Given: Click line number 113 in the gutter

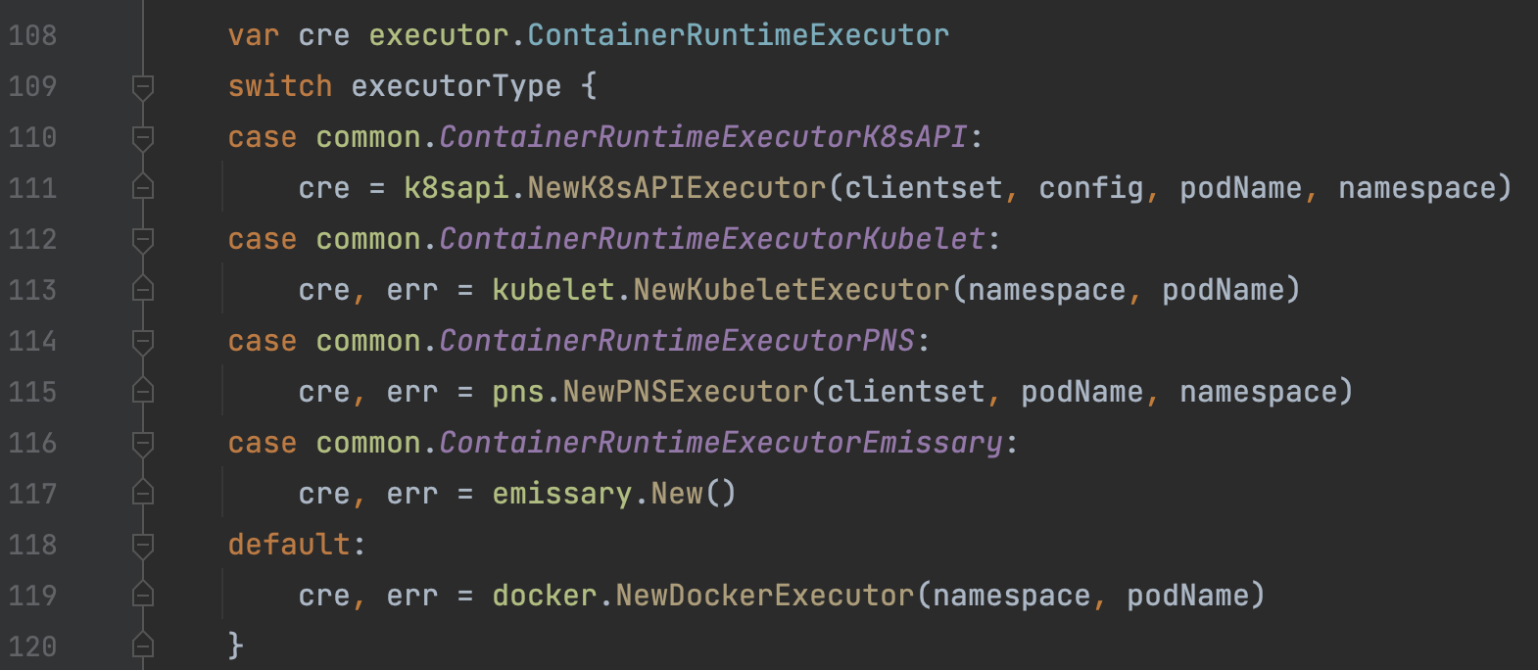Looking at the screenshot, I should (32, 291).
